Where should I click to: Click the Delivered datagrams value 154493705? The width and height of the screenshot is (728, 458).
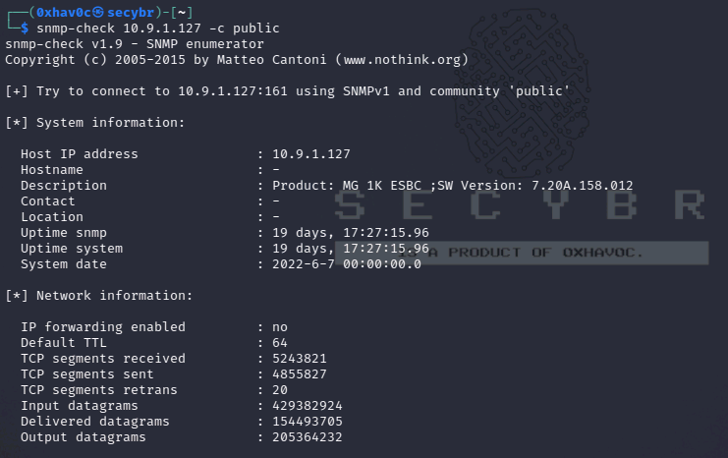[307, 422]
